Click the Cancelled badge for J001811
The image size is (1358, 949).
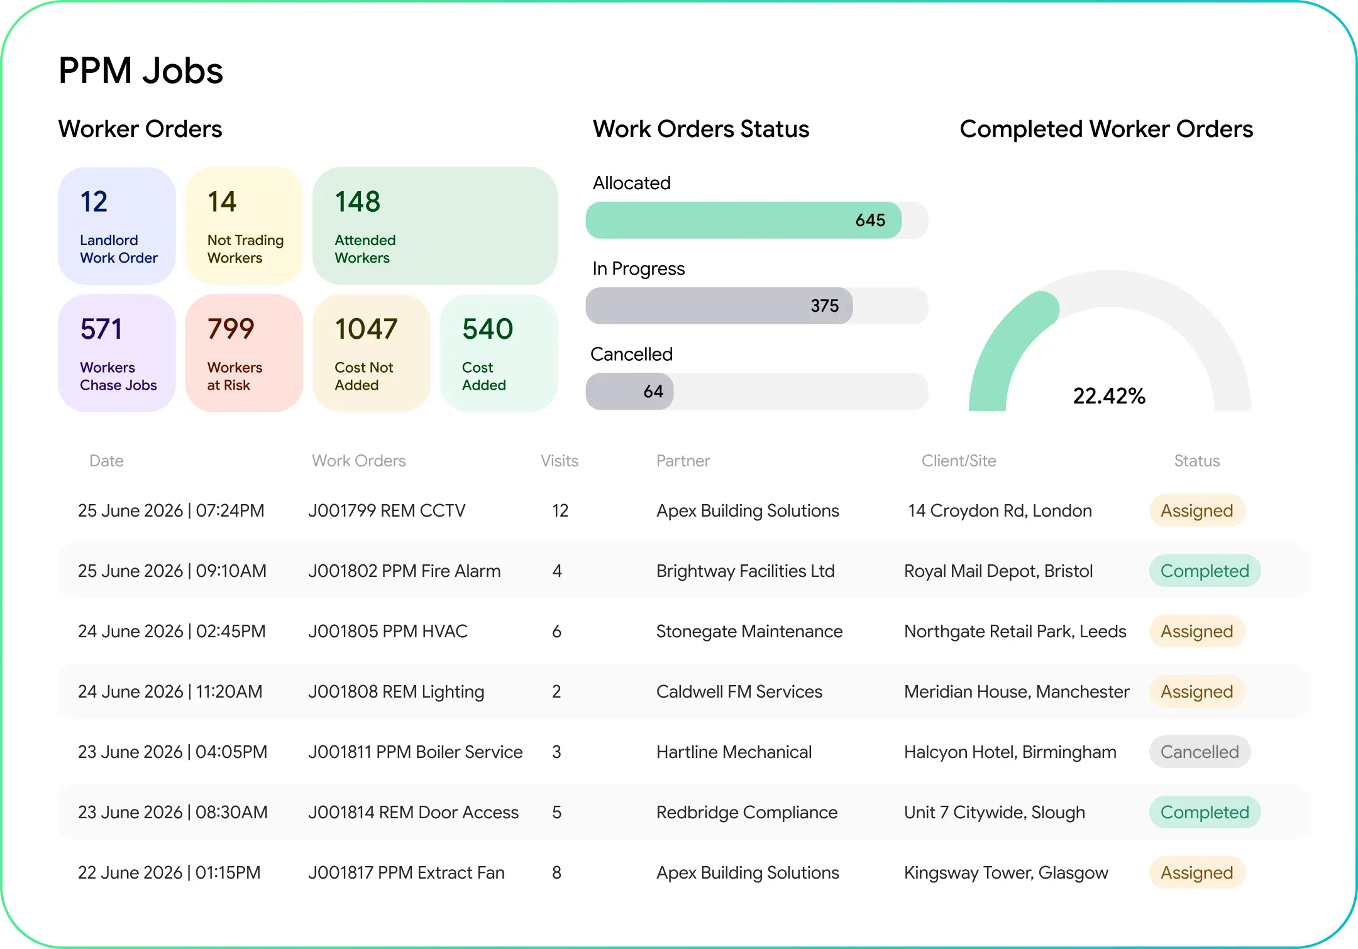(x=1200, y=752)
